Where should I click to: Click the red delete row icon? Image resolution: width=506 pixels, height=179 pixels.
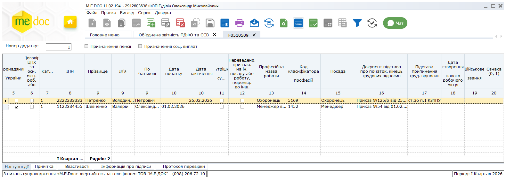pos(180,23)
